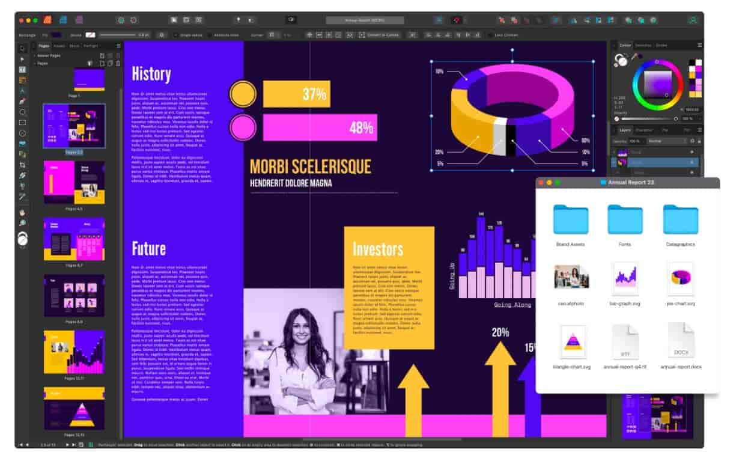Toggle visibility of the selected blue layer
The width and height of the screenshot is (739, 458).
tap(692, 162)
